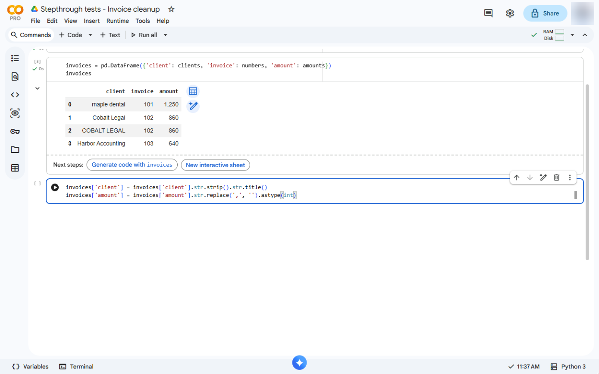Click the notebook vertical scrollbar
The height and width of the screenshot is (374, 599).
[587, 172]
